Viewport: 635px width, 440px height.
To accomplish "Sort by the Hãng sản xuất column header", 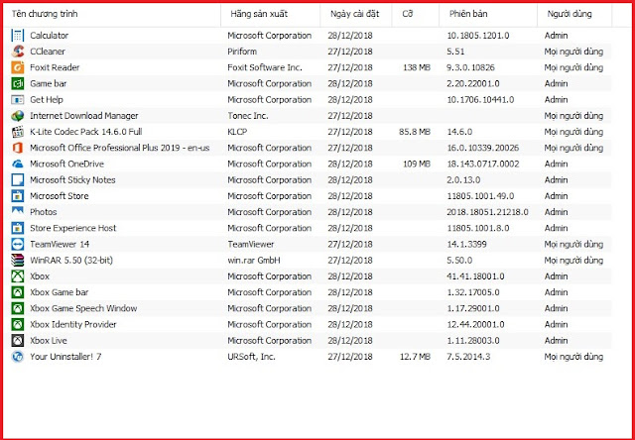I will (x=271, y=14).
